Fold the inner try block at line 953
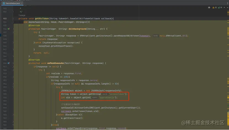 pos(13,87)
